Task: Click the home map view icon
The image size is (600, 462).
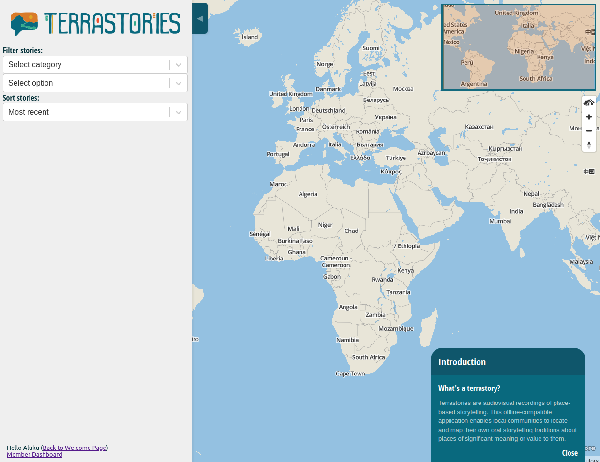Action: point(589,102)
